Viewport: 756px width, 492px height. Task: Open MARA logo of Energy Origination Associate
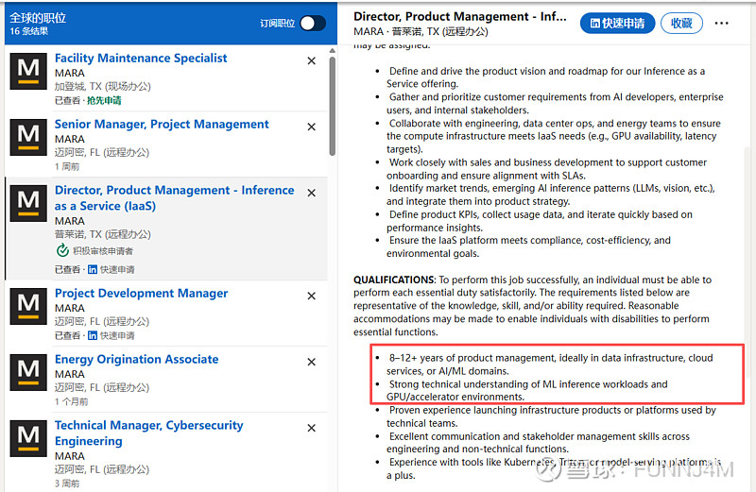[x=28, y=372]
